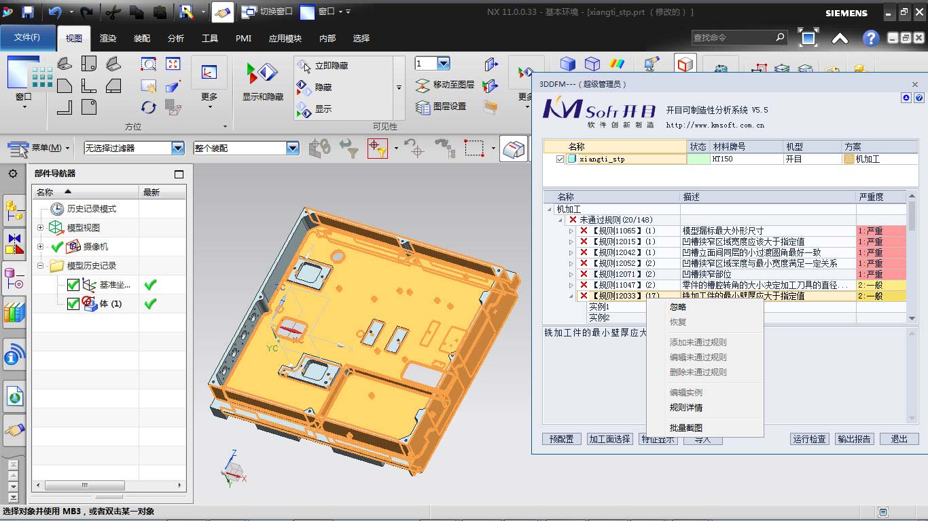Open the Part Navigator settings gear
The image size is (928, 521).
13,174
